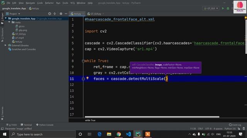Click the UTF-8 encoding in status bar
The width and height of the screenshot is (247, 138).
click(x=208, y=129)
